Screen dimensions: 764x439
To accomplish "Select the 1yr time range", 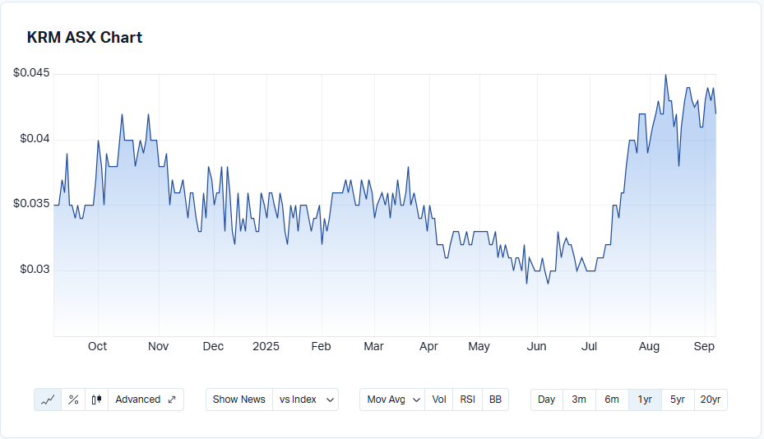I will 645,400.
